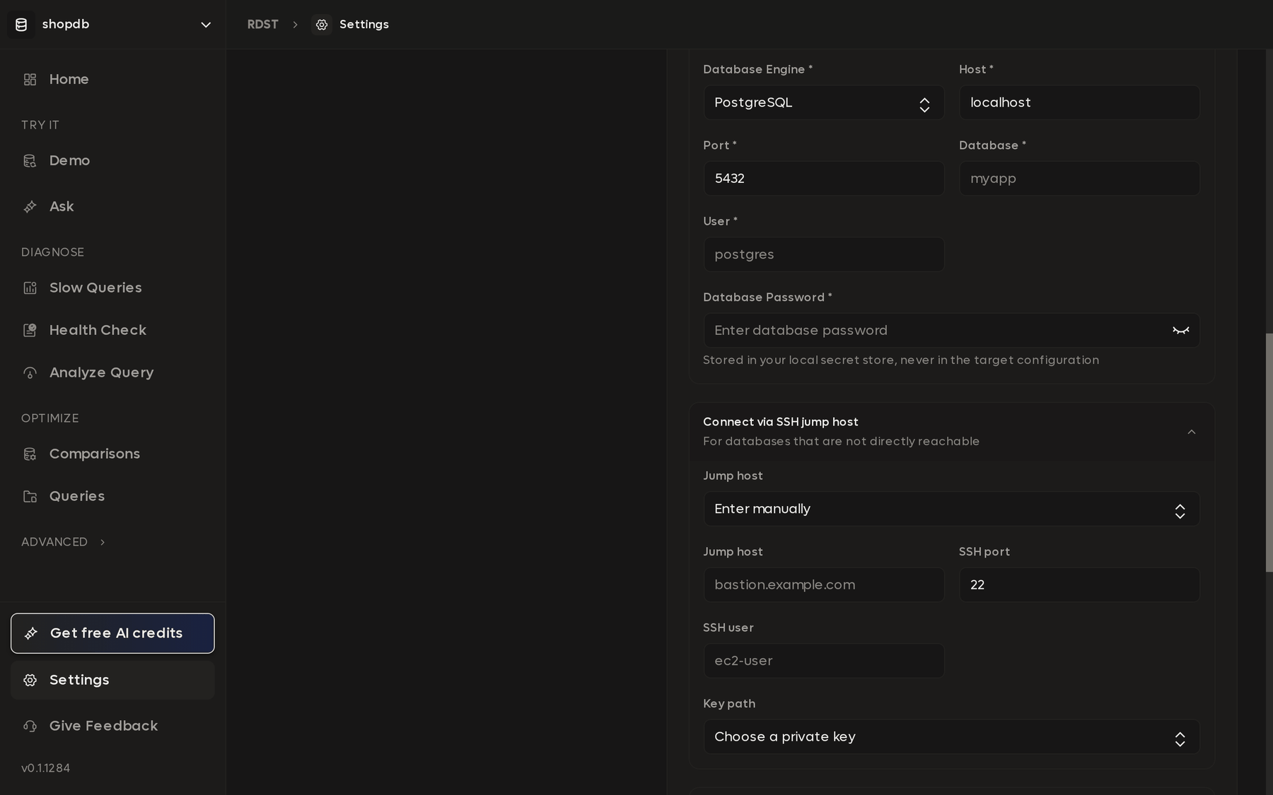Screen dimensions: 1273x795
Task: Open Slow Queries in sidebar
Action: (x=112, y=288)
